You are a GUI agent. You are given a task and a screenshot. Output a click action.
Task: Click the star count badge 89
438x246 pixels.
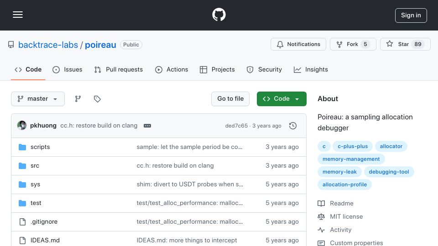417,44
